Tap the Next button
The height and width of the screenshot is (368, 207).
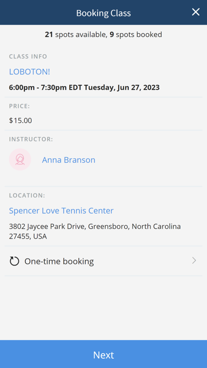pos(103,354)
